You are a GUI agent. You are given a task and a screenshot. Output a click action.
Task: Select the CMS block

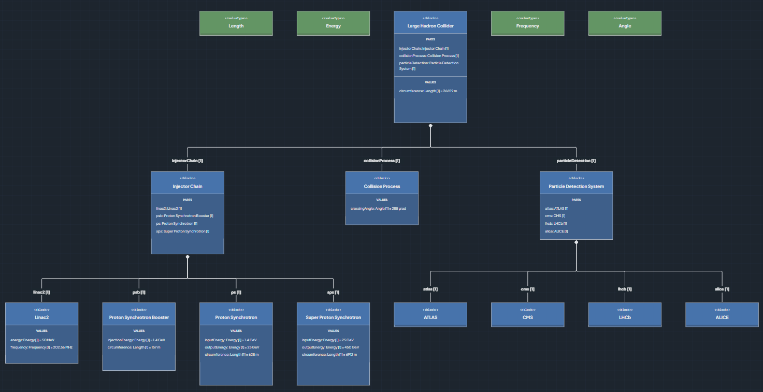click(x=527, y=315)
